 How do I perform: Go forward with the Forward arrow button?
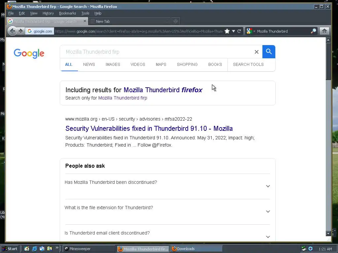(21, 31)
